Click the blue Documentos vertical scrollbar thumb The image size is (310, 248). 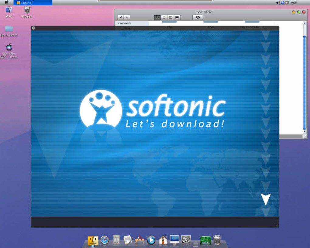click(305, 83)
